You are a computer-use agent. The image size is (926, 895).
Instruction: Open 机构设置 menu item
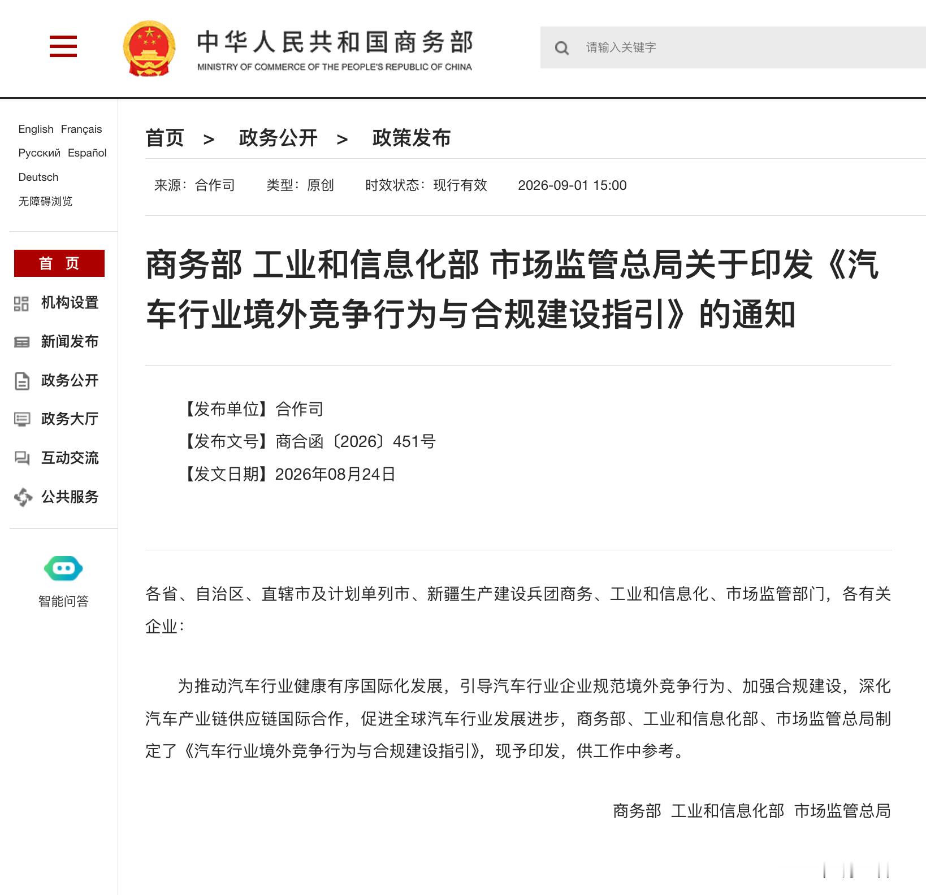click(x=70, y=303)
